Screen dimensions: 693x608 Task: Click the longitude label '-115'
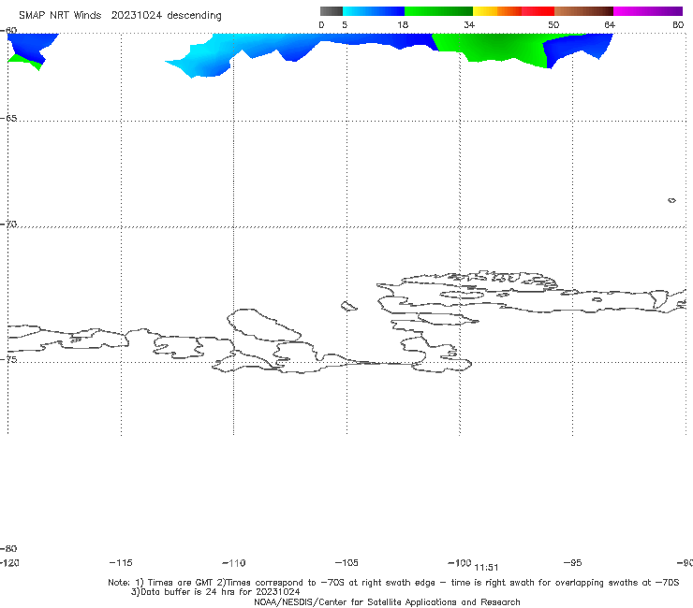(121, 562)
